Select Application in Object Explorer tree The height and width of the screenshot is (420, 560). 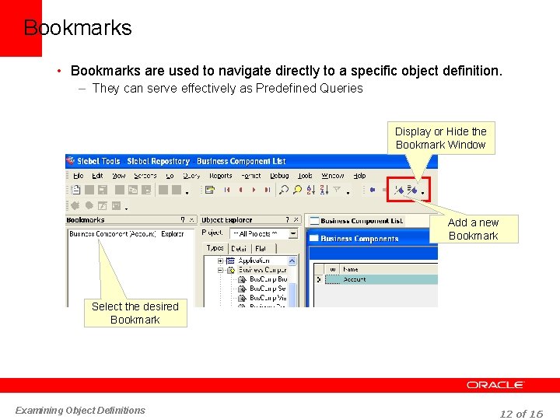tap(254, 261)
